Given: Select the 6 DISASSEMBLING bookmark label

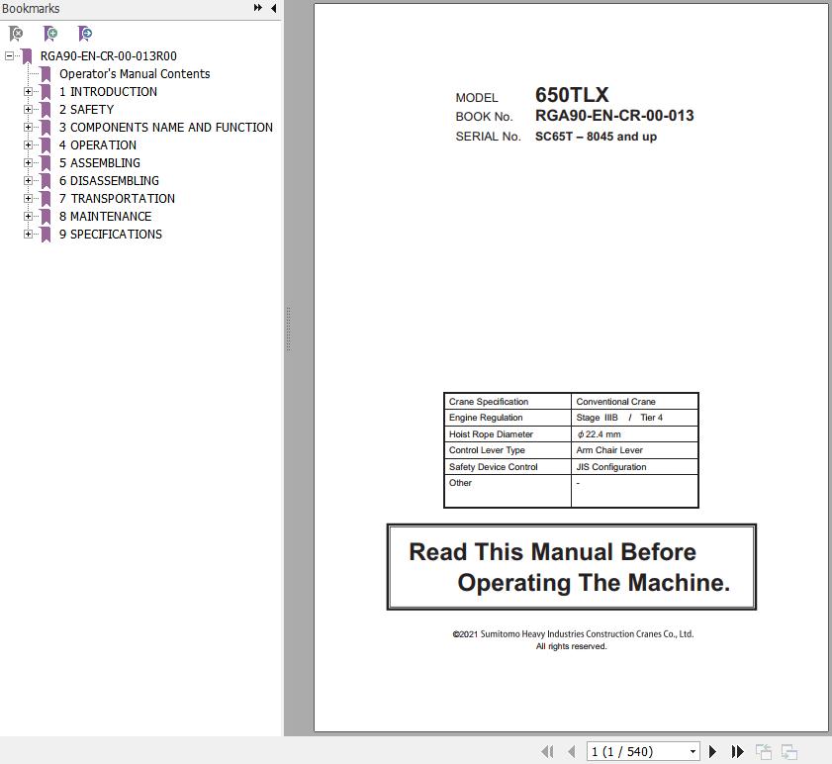Looking at the screenshot, I should click(109, 180).
